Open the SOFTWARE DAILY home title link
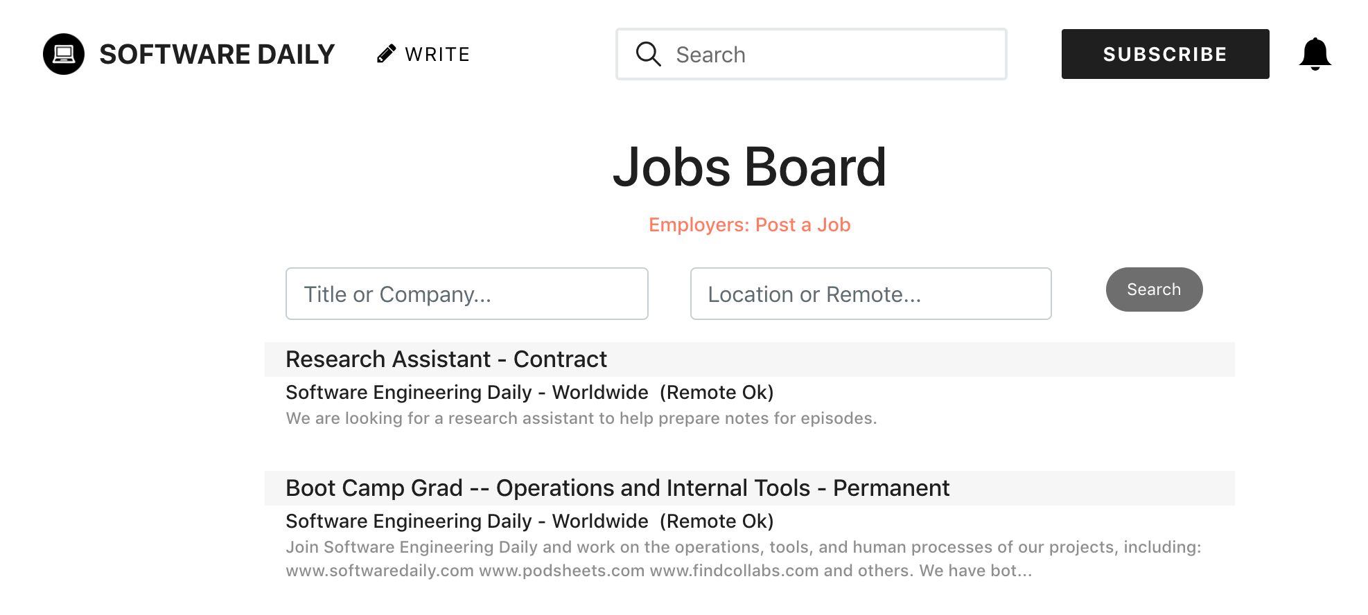This screenshot has height=615, width=1368. (217, 54)
